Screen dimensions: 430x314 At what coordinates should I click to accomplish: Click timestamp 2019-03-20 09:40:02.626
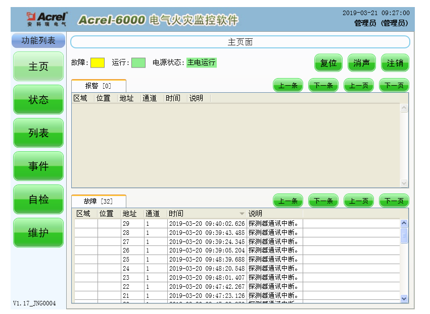tap(207, 223)
